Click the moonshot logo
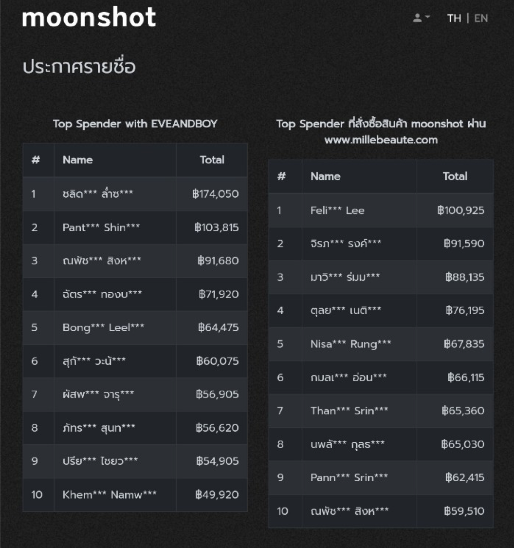Image resolution: width=514 pixels, height=548 pixels. click(89, 17)
